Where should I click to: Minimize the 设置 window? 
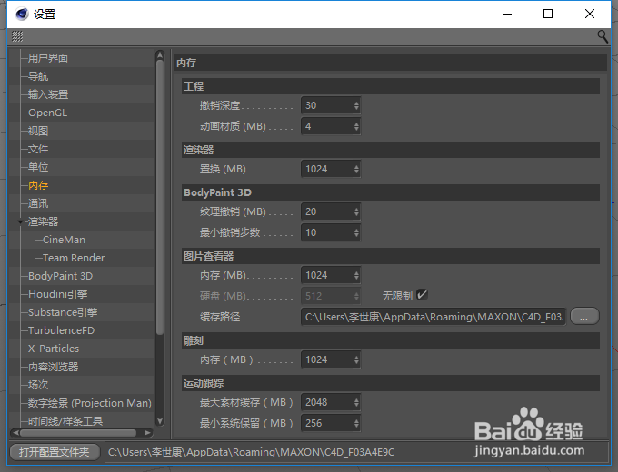[x=507, y=15]
